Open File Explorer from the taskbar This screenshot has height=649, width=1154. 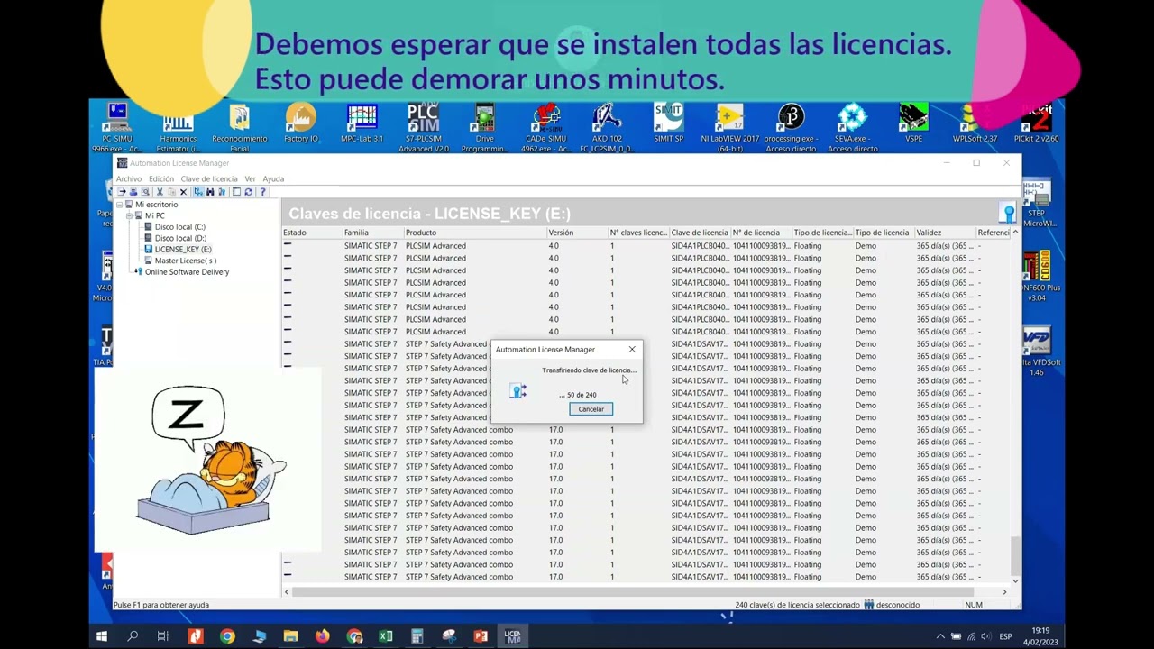pos(290,636)
